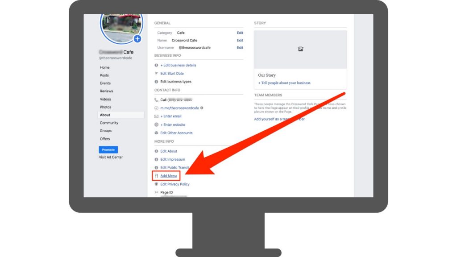This screenshot has height=257, width=457.
Task: Click Edit Other Accounts link
Action: (x=176, y=133)
